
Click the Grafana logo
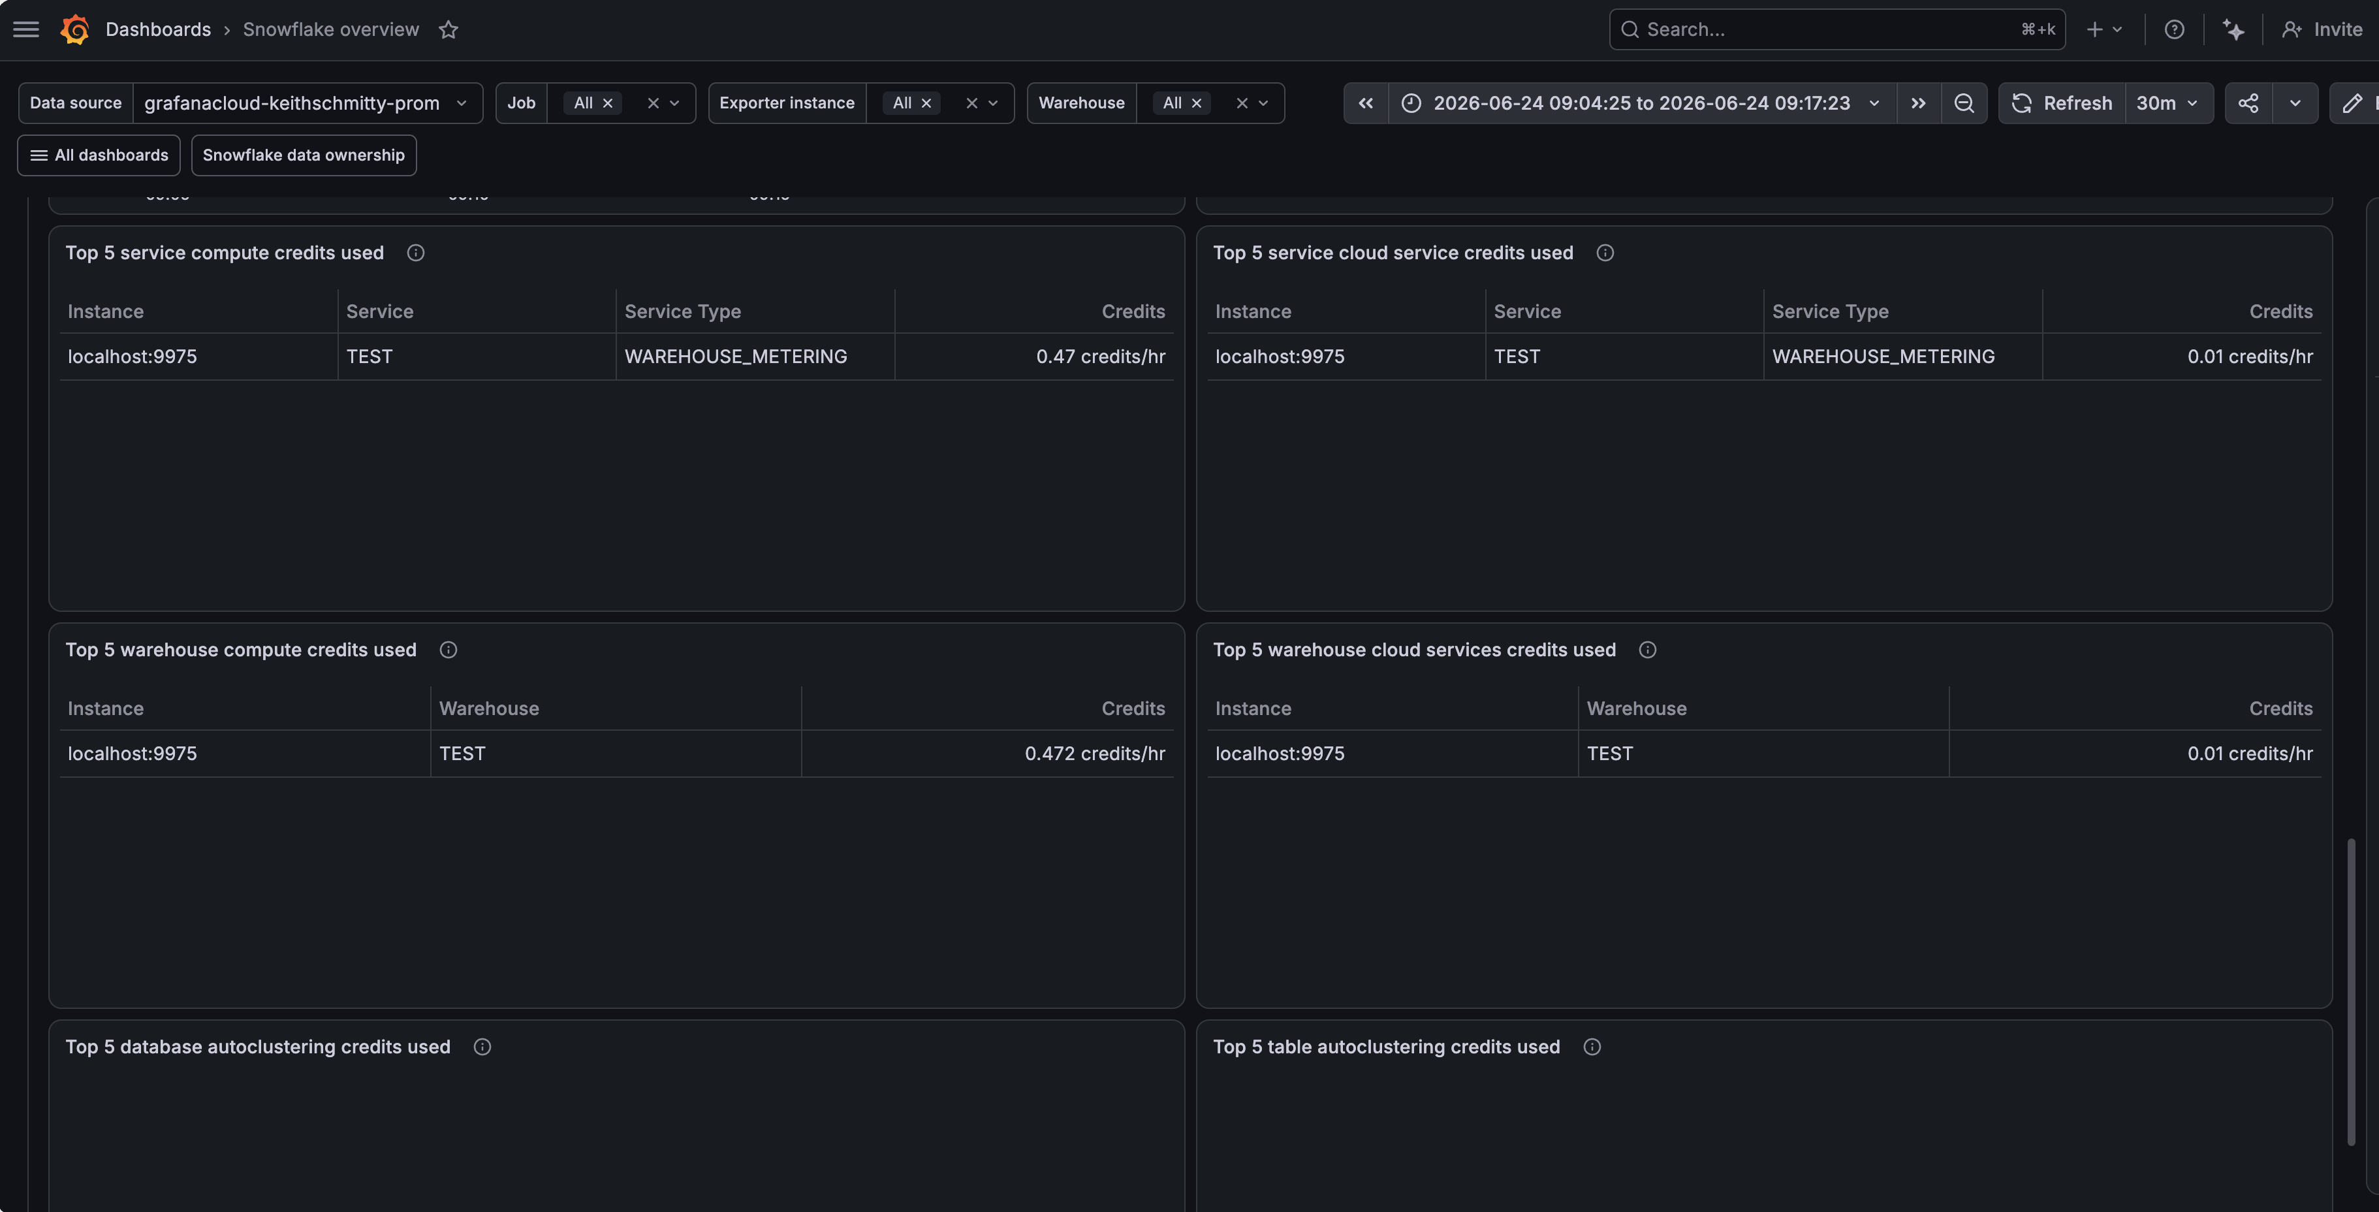[x=75, y=29]
